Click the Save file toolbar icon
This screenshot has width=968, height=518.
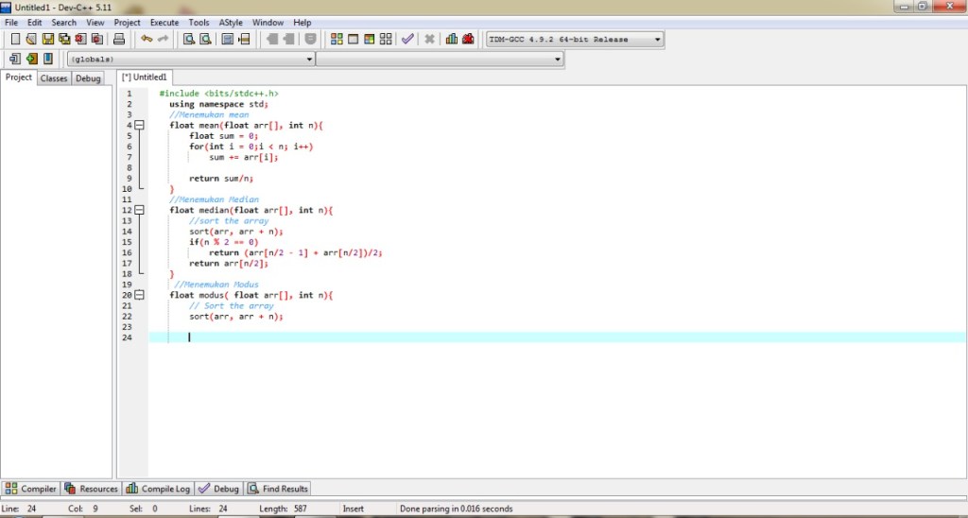47,40
